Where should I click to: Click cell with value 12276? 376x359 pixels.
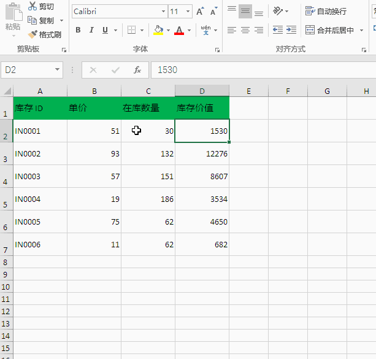click(x=202, y=153)
